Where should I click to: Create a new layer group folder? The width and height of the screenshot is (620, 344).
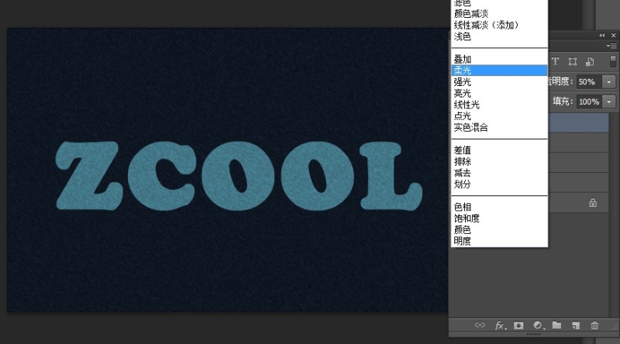(556, 326)
